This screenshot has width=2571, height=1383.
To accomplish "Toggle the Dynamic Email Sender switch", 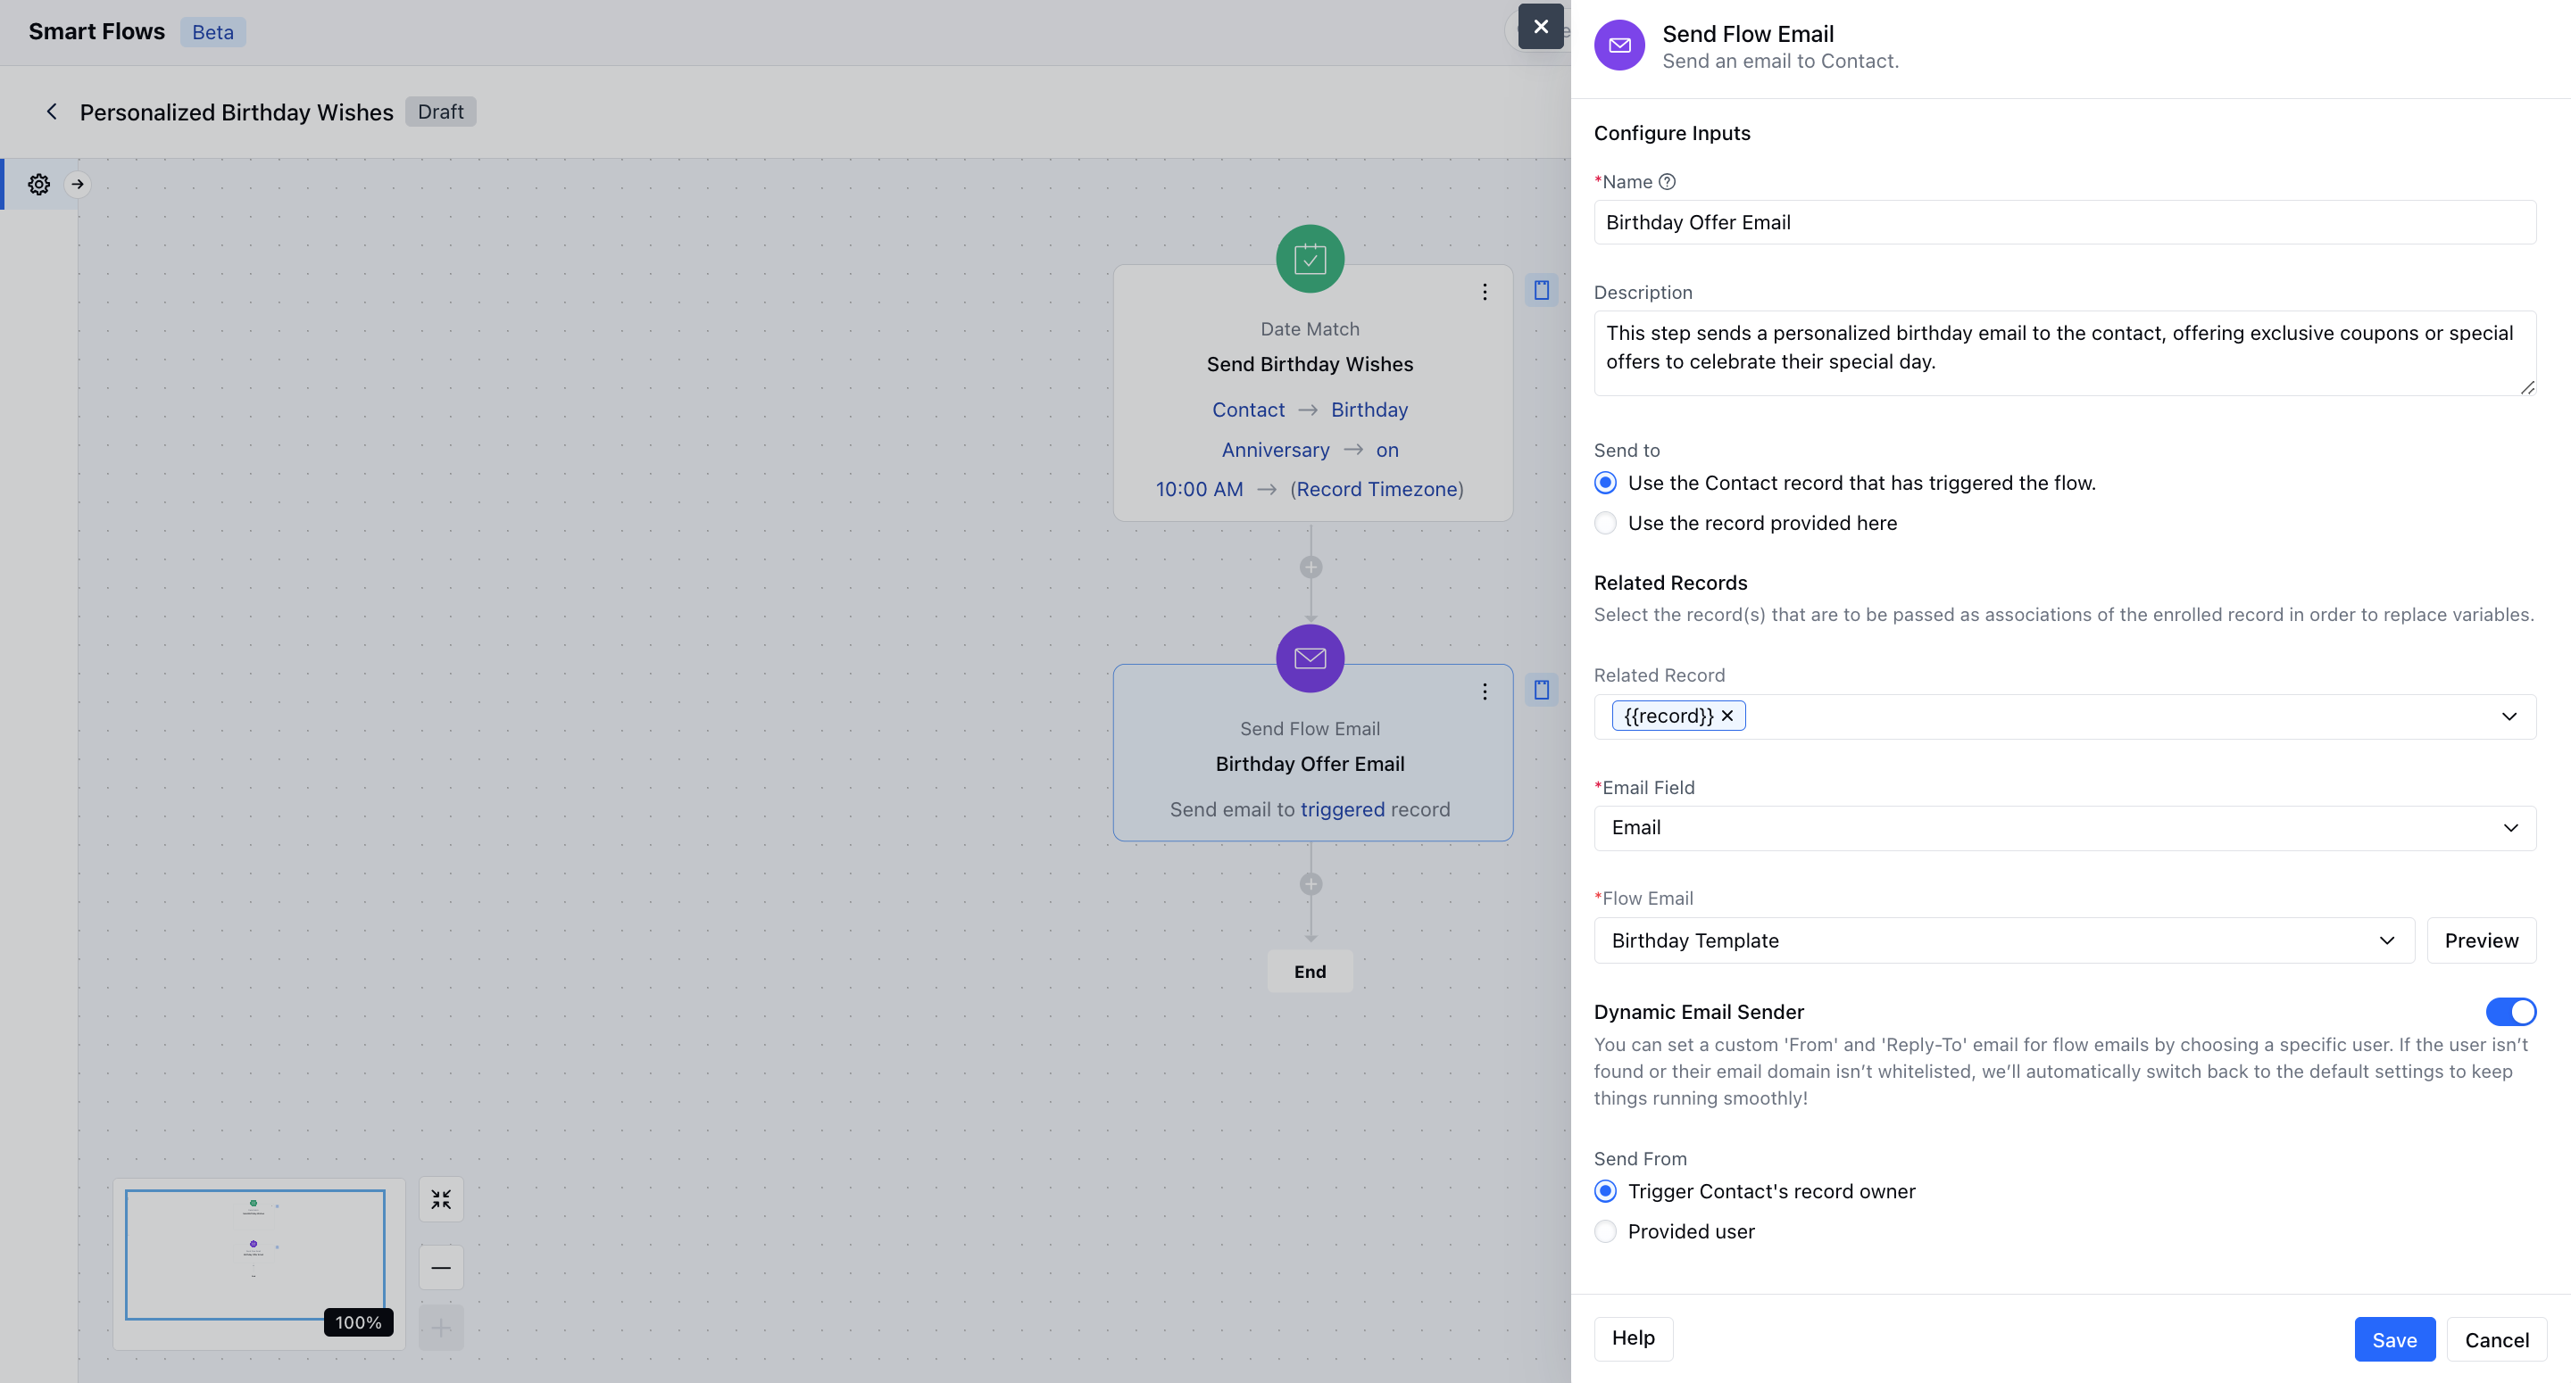I will 2509,1012.
